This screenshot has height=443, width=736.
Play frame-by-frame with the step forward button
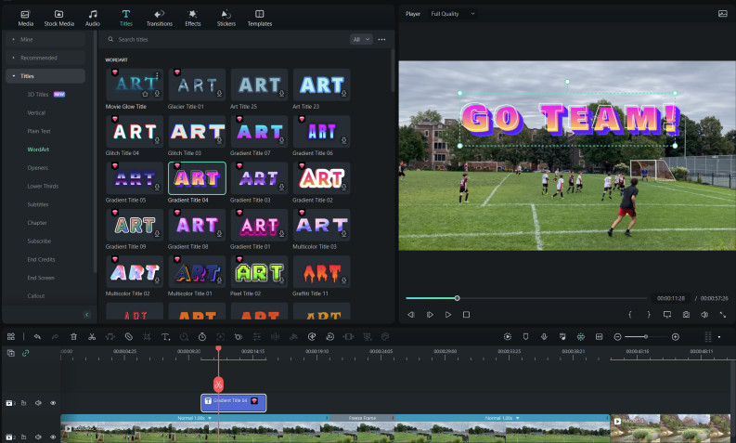tap(430, 315)
